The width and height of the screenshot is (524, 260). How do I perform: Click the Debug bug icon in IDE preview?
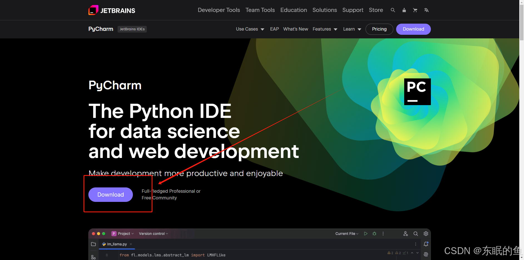click(374, 234)
